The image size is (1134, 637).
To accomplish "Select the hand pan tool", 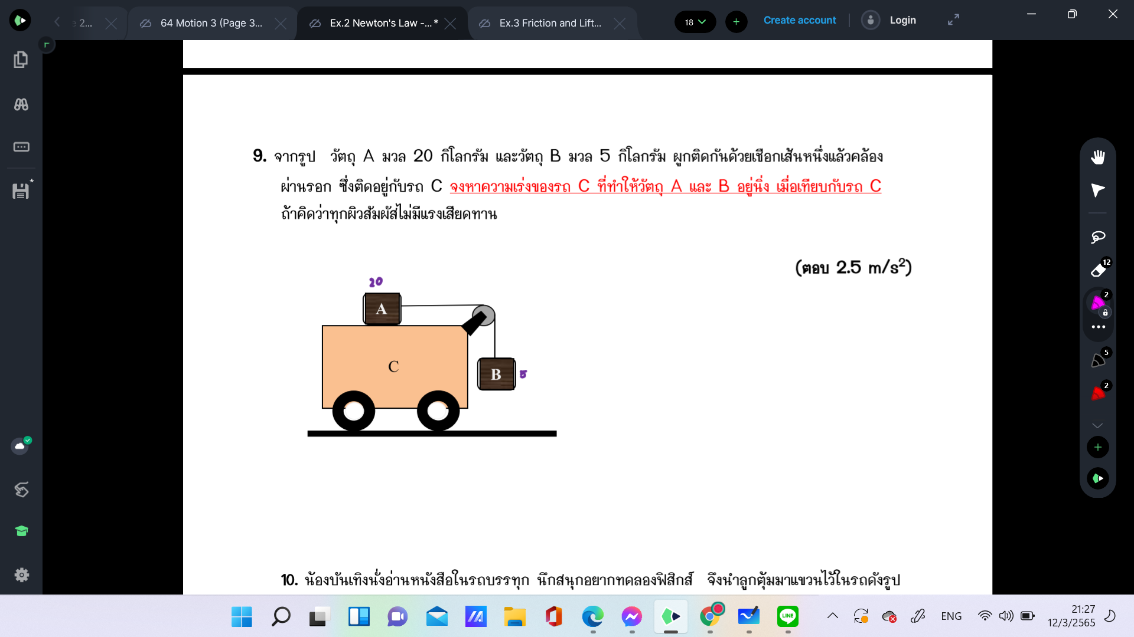I will click(x=1098, y=157).
